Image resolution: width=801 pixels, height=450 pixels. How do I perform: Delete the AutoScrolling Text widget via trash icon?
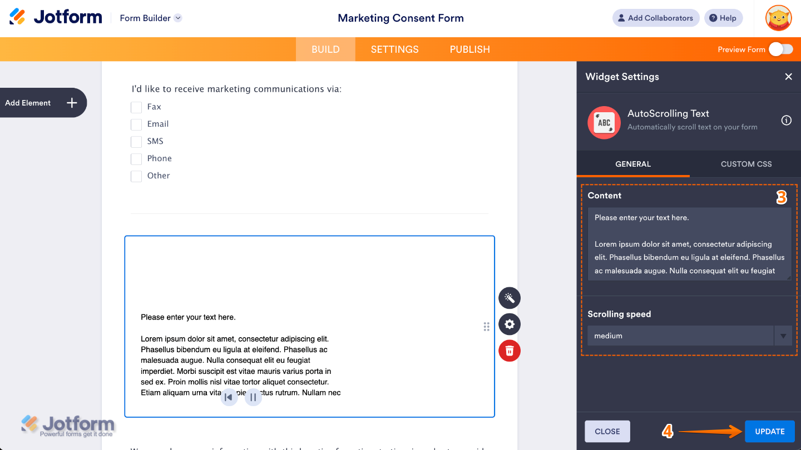[x=509, y=351]
